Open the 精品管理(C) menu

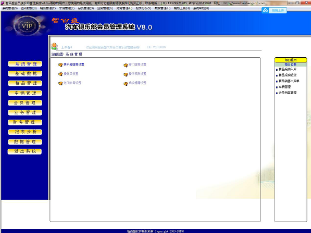[x=48, y=8]
